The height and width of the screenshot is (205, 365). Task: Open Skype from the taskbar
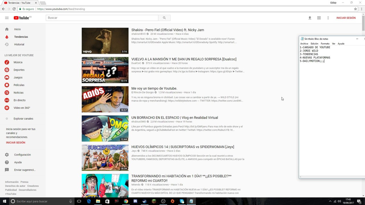[x=182, y=201]
